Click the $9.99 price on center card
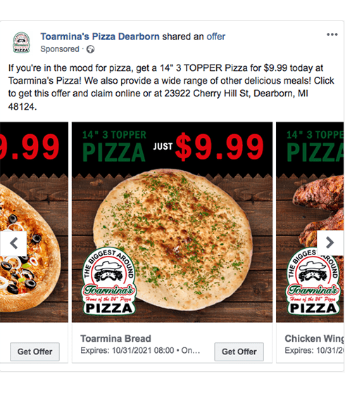This screenshot has width=345, height=393. coord(220,147)
